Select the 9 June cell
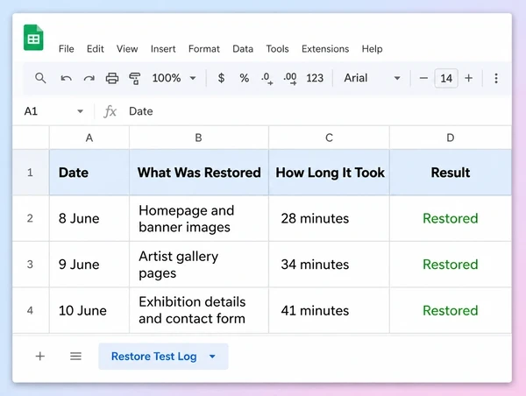Viewport: 526px width, 396px height. [89, 265]
